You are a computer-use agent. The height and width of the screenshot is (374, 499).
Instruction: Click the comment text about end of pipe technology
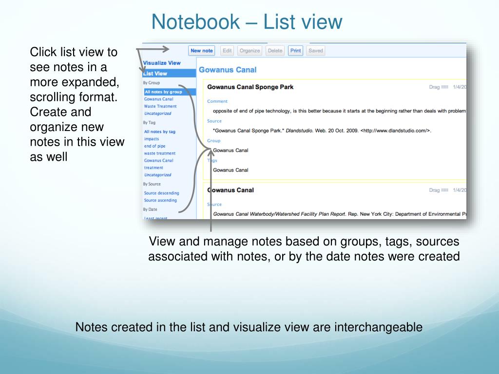(x=339, y=111)
